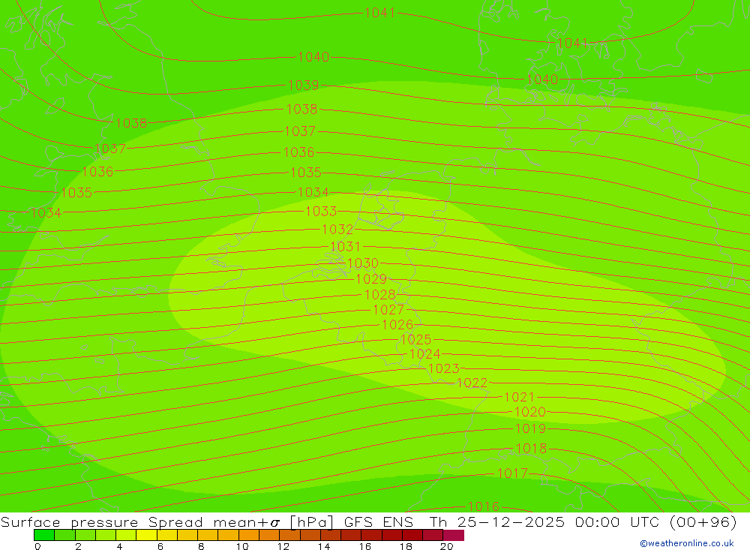Click the 1031 isobar label
Viewport: 750px width, 550px height.
pos(345,247)
